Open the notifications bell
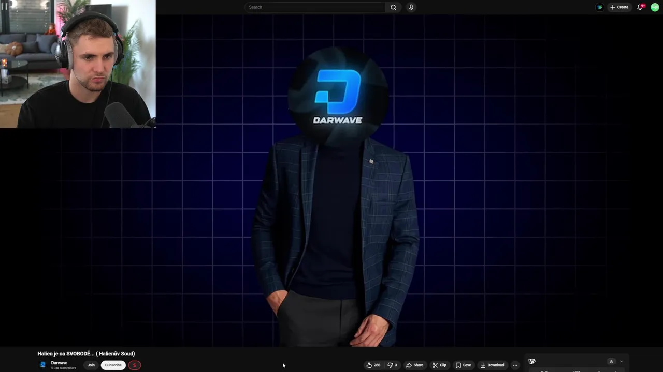This screenshot has height=372, width=663. 640,7
